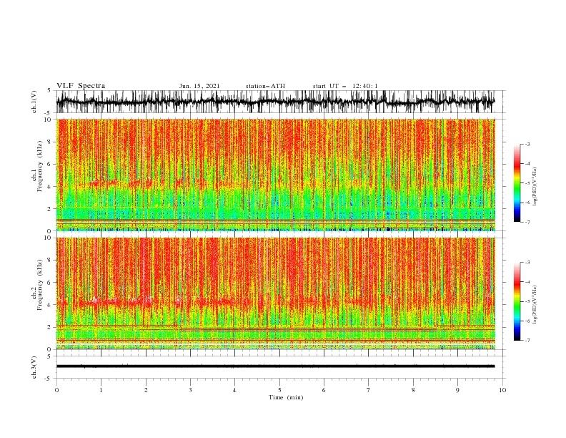566x438 pixels.
Task: Click the "-7" label on ch.2 color bar
Action: click(527, 340)
